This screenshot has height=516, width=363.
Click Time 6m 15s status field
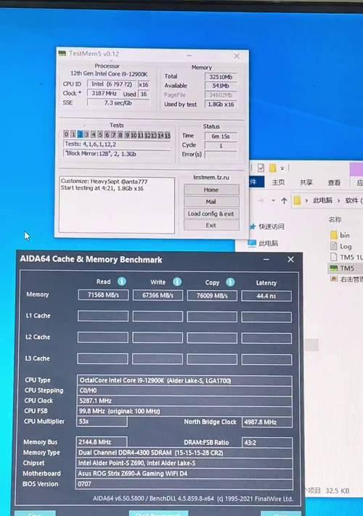[x=221, y=136]
